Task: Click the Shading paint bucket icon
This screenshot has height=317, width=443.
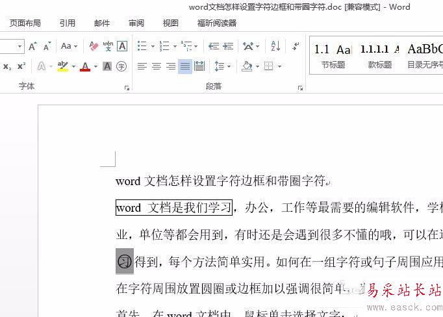Action: (247, 66)
